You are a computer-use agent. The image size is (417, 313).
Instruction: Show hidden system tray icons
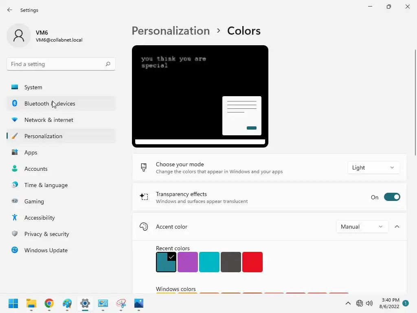[348, 303]
